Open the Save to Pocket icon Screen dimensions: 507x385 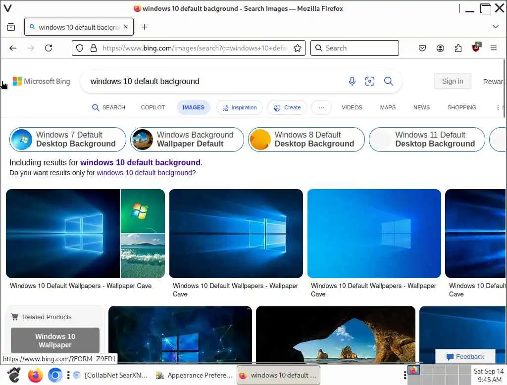tap(422, 48)
